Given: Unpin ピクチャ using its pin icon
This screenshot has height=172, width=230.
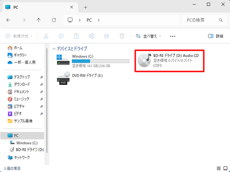Looking at the screenshot, I should click(x=41, y=107).
